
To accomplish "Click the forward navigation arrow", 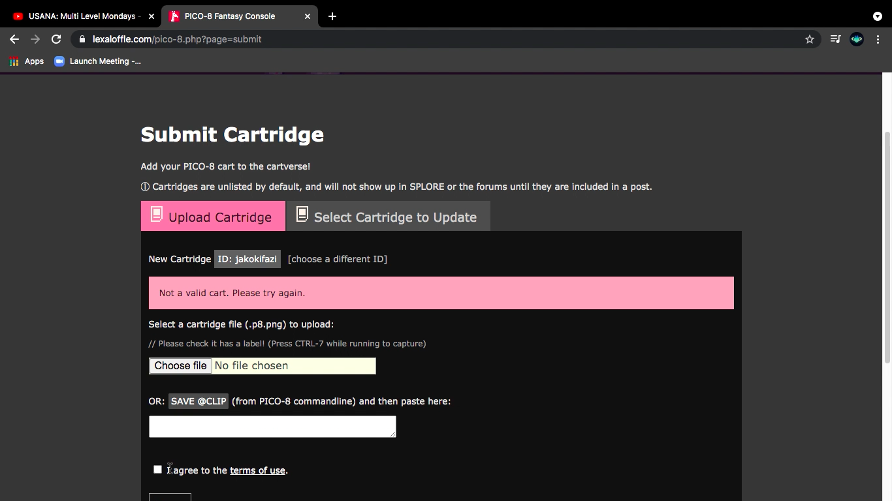I will tap(35, 39).
